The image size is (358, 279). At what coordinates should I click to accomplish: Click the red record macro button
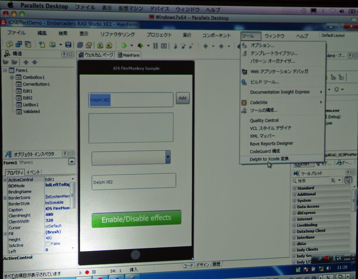[87, 272]
